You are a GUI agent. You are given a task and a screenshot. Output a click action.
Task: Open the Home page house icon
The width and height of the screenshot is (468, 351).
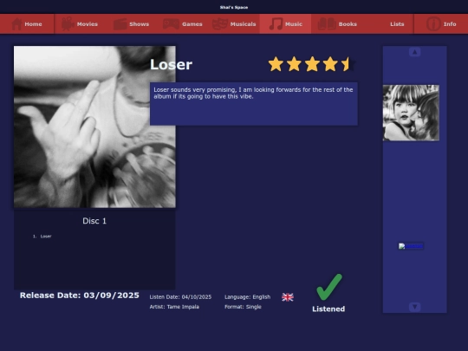coord(16,24)
